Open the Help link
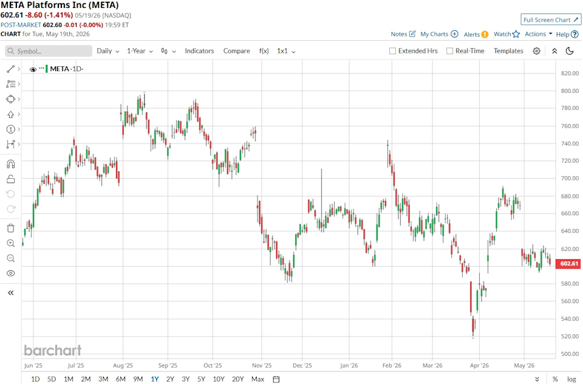 567,34
